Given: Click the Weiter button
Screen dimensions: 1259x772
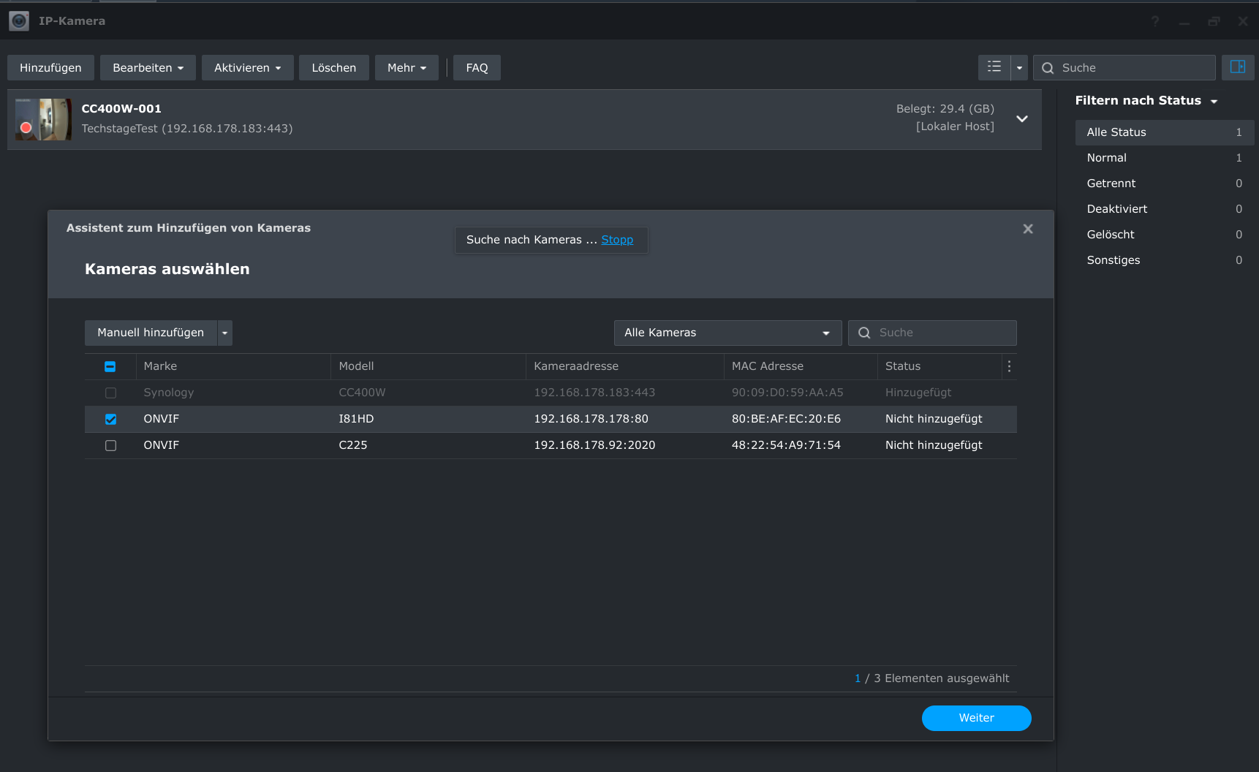Looking at the screenshot, I should coord(976,718).
